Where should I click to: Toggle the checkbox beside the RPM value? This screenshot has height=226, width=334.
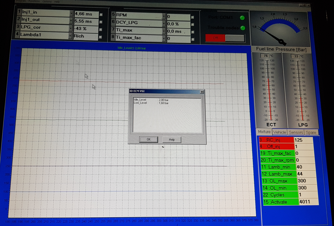click(193, 17)
